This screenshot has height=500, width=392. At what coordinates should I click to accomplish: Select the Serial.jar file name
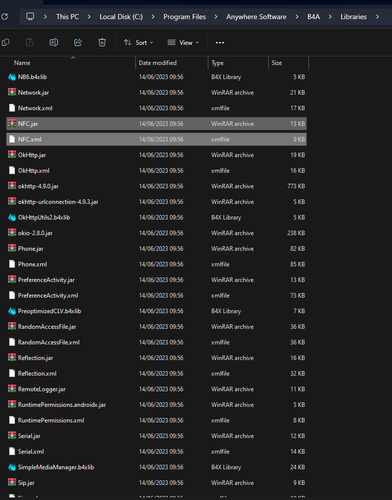click(29, 436)
